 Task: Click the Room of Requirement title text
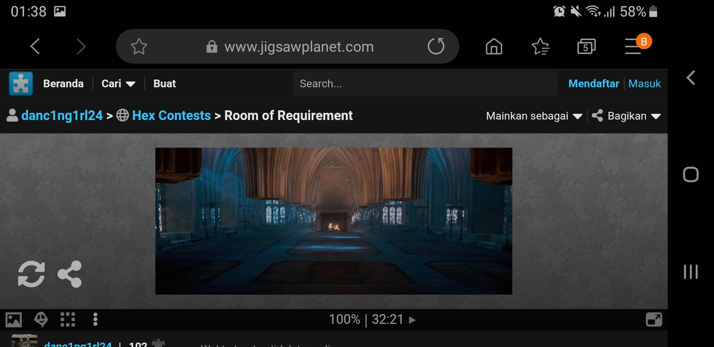pos(288,115)
